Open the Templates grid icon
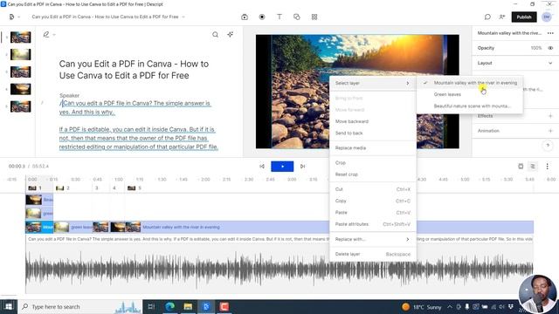 pyautogui.click(x=314, y=17)
